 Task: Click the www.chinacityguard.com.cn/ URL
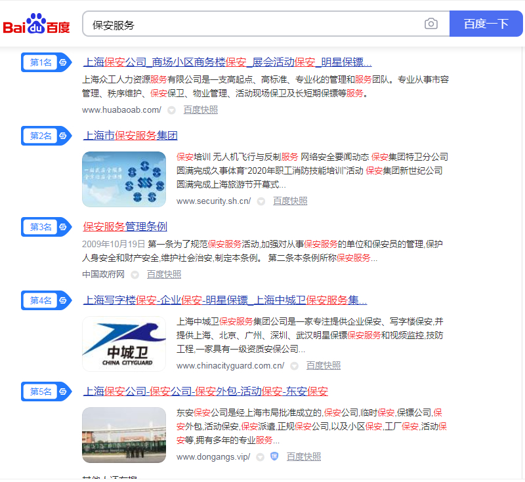(x=230, y=367)
